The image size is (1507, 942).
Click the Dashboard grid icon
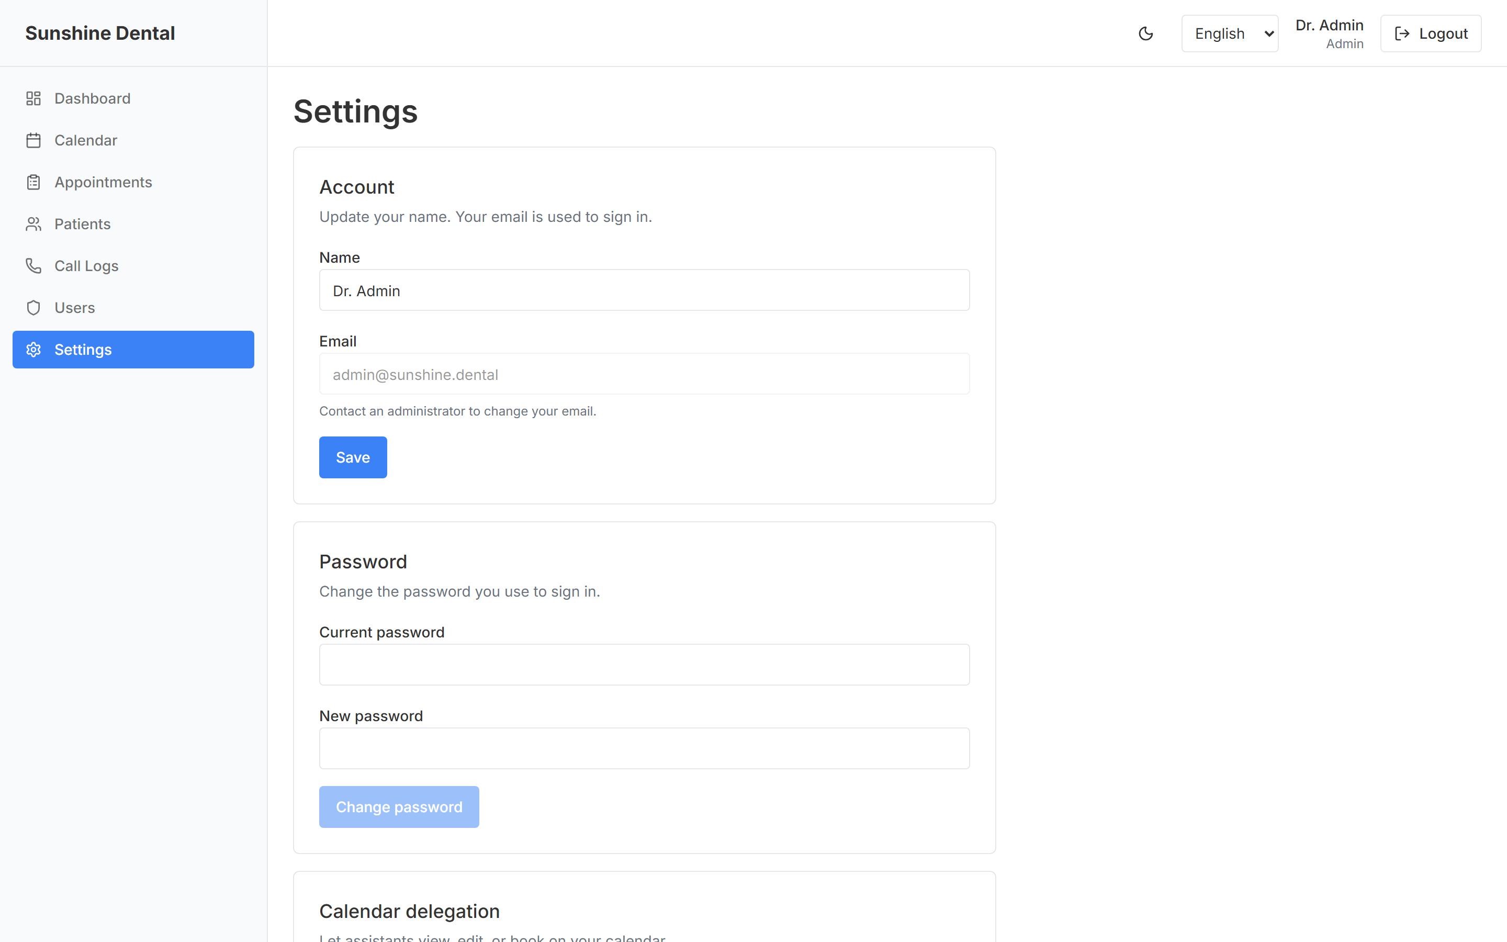33,98
